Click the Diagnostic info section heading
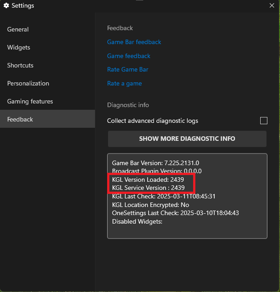280x292 pixels. (128, 105)
